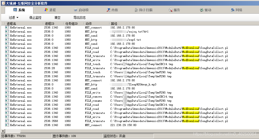Viewport: 259px width, 139px height.
Task: Click the 网络 tab computers icon
Action: coord(233,10)
